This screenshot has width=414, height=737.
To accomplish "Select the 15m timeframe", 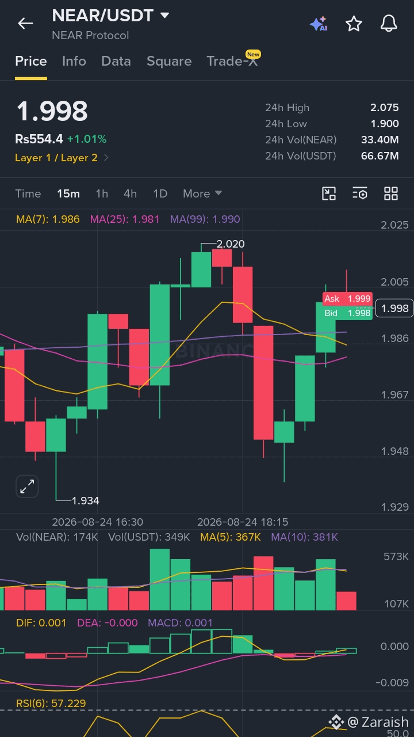I will (x=68, y=193).
